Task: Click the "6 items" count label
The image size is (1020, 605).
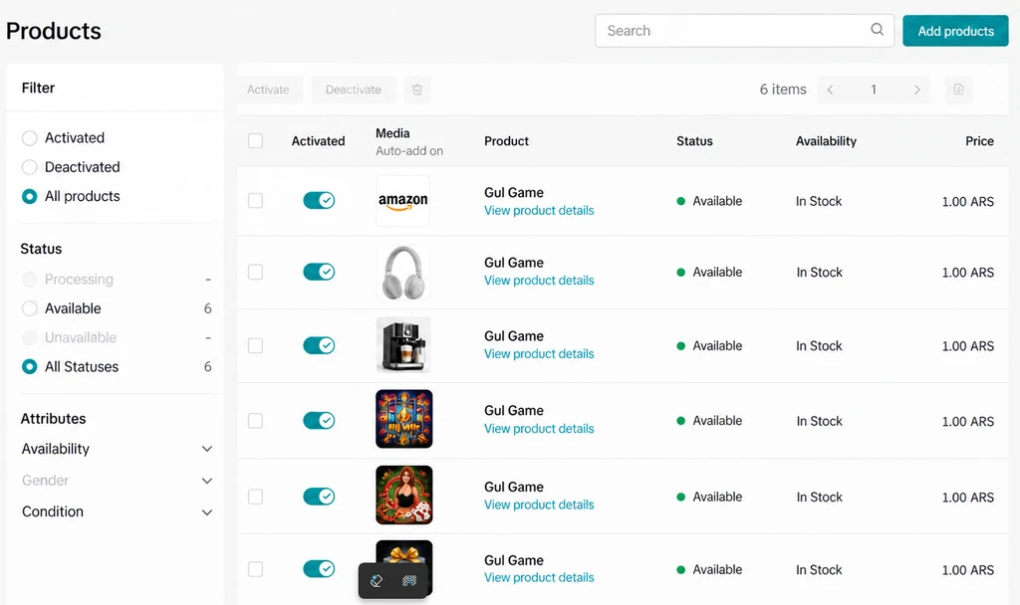Action: coord(783,90)
